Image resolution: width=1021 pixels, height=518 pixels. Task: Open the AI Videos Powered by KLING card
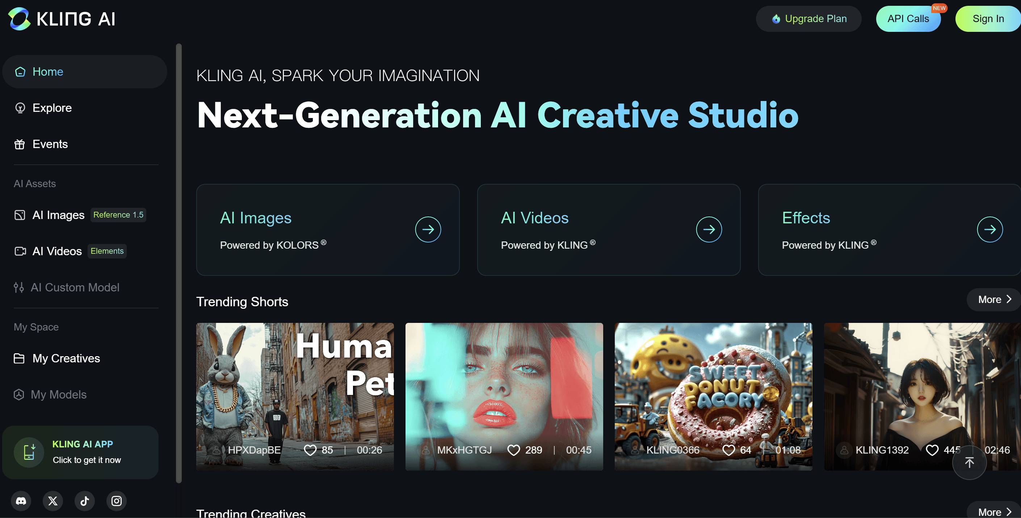(609, 230)
